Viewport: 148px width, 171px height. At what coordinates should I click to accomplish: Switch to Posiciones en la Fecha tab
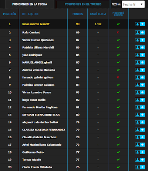click(30, 4)
